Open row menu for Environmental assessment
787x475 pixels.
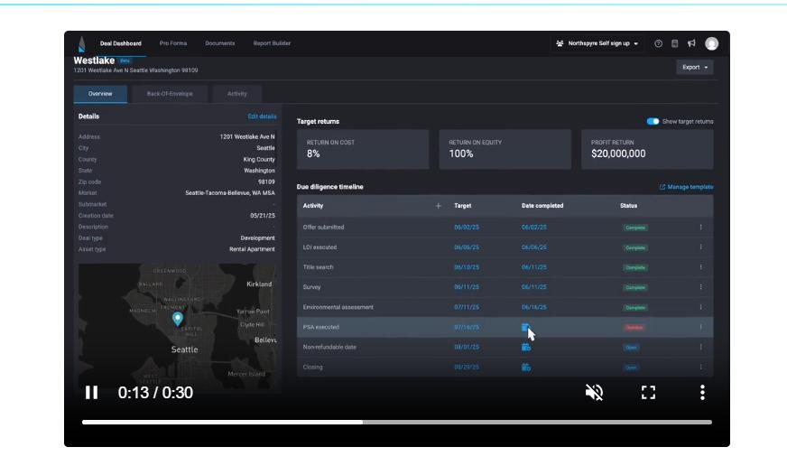700,307
